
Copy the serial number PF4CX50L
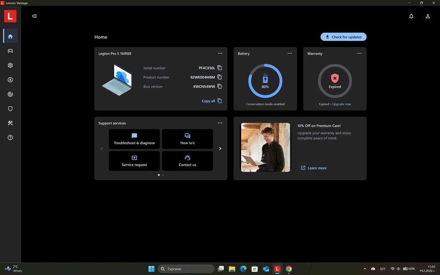(x=220, y=68)
